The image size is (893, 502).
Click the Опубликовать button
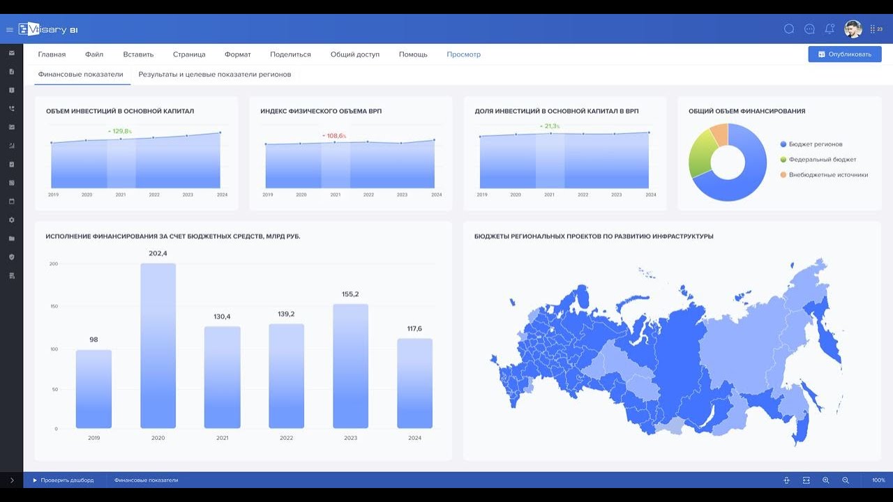(x=845, y=54)
